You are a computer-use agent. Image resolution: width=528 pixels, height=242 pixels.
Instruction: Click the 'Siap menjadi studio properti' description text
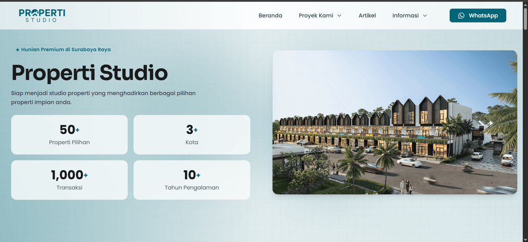(103, 98)
